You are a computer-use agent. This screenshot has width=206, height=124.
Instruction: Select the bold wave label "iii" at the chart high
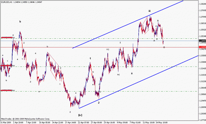pyautogui.click(x=150, y=11)
